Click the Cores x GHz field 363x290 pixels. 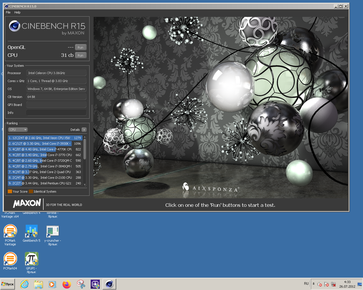click(56, 81)
